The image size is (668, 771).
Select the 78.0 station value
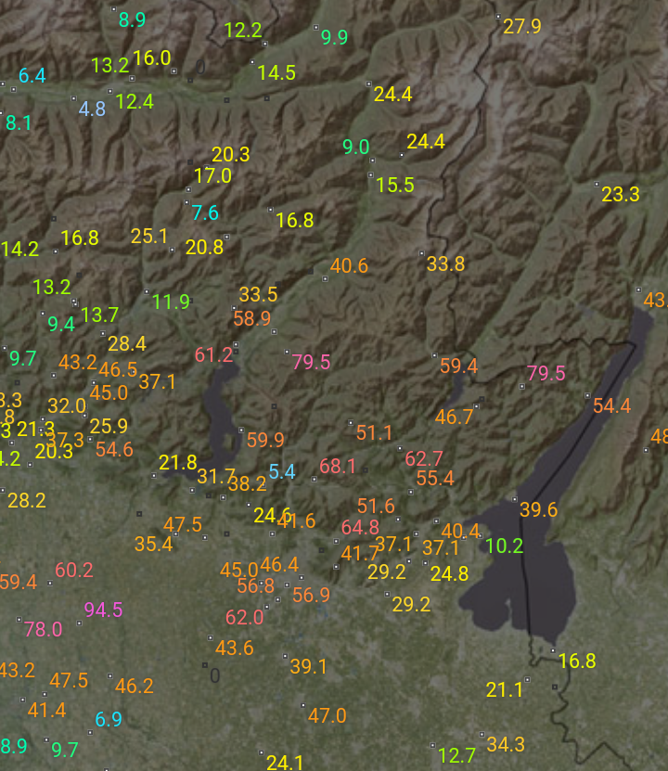click(43, 629)
